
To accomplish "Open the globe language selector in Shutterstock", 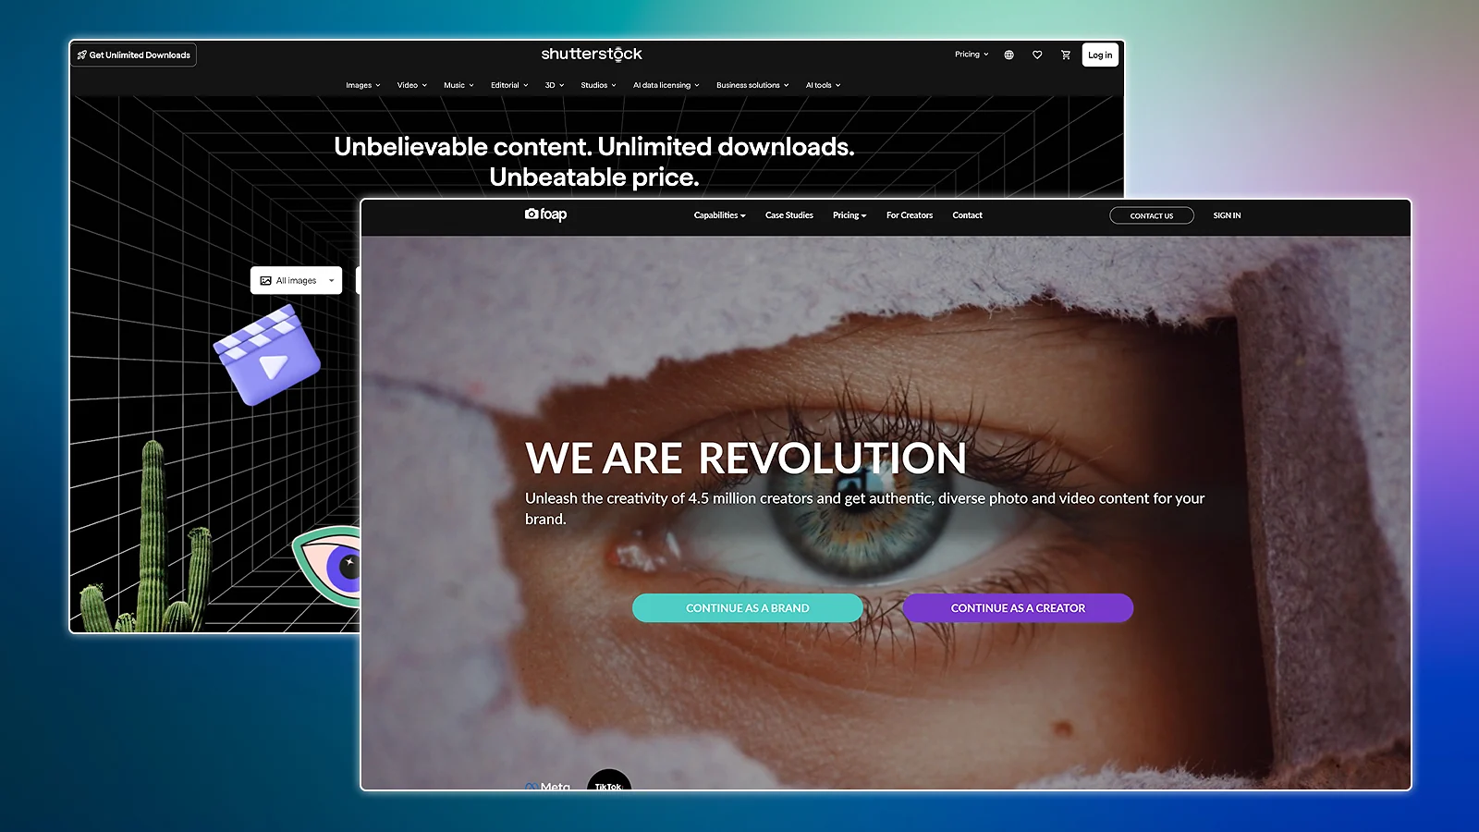I will click(x=1009, y=55).
